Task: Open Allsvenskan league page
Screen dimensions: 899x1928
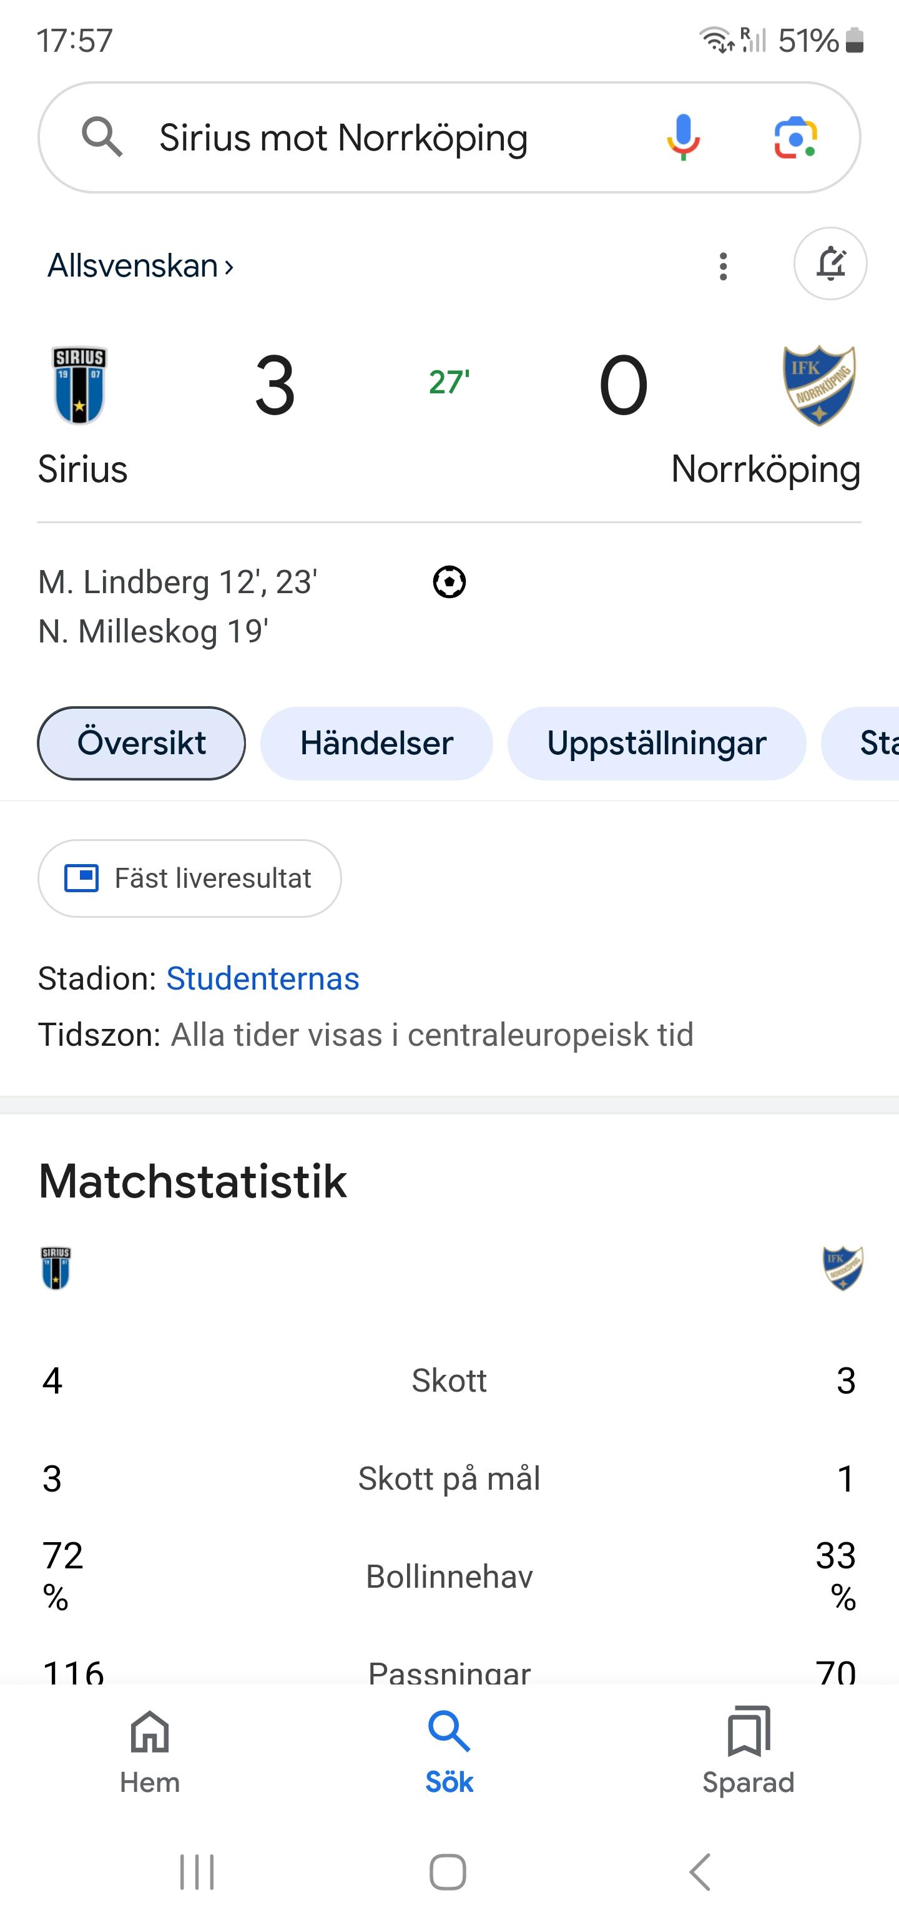Action: (x=140, y=266)
